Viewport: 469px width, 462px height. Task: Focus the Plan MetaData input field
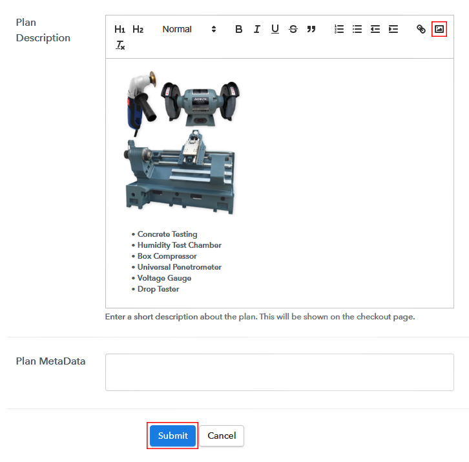click(x=279, y=372)
